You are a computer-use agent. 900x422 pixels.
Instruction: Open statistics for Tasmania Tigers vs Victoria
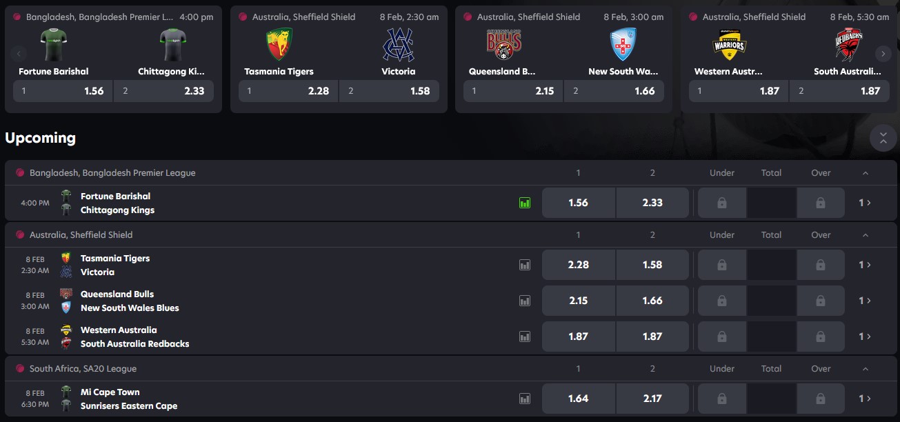524,264
